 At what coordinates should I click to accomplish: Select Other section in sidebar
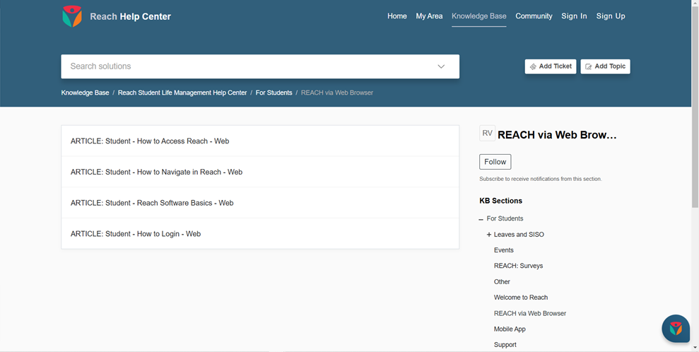502,281
